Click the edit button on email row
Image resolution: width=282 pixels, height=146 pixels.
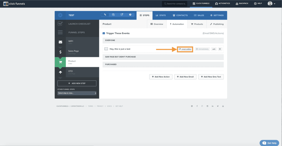[x=214, y=49]
